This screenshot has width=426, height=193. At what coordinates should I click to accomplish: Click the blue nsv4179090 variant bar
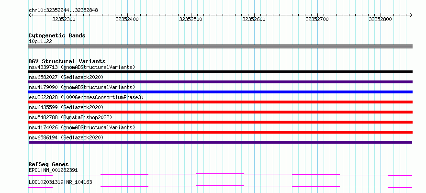(220, 92)
